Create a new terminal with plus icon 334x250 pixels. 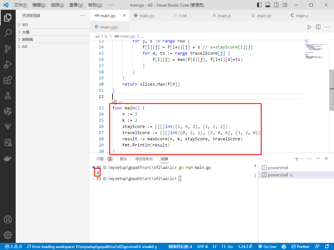296,159
